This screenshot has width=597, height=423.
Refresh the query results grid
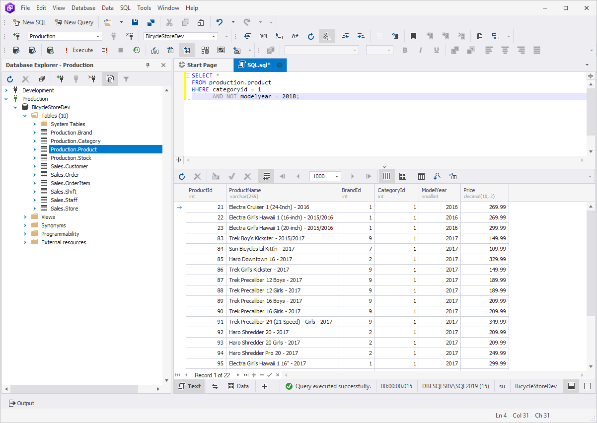coord(182,176)
